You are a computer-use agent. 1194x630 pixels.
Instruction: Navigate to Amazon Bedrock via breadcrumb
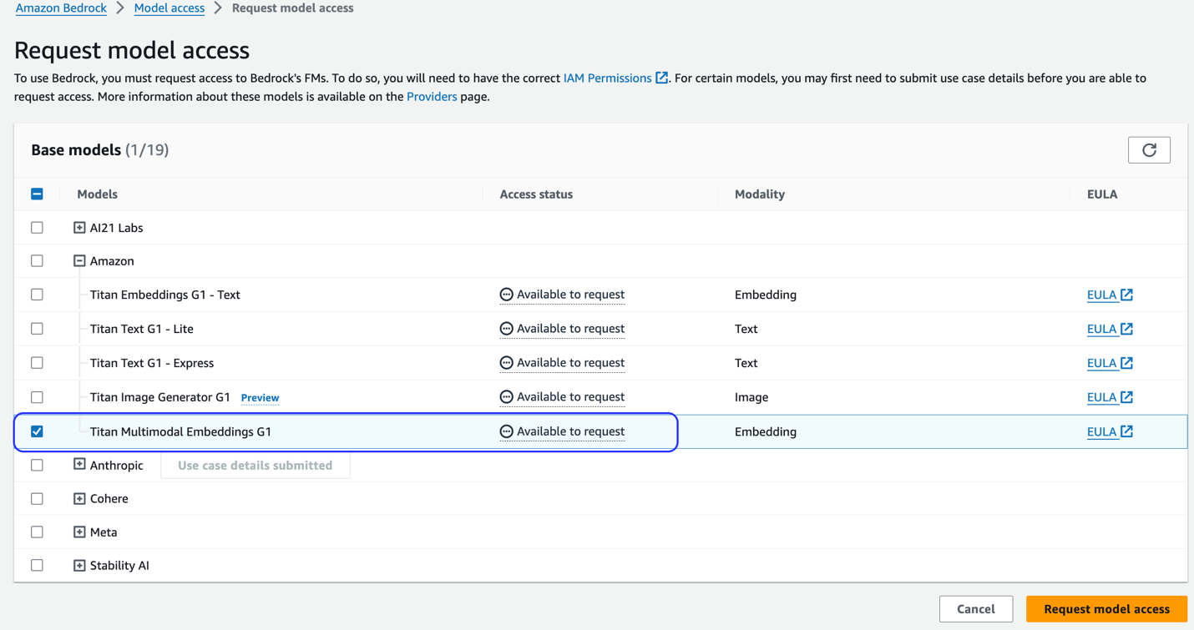pyautogui.click(x=61, y=8)
